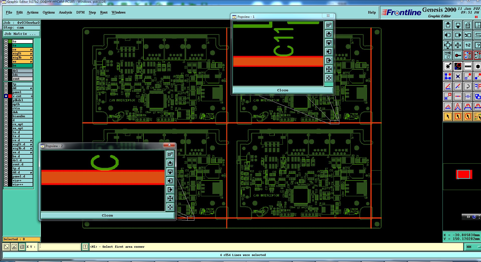The width and height of the screenshot is (481, 262).
Task: Open the Windows menu
Action: (118, 12)
